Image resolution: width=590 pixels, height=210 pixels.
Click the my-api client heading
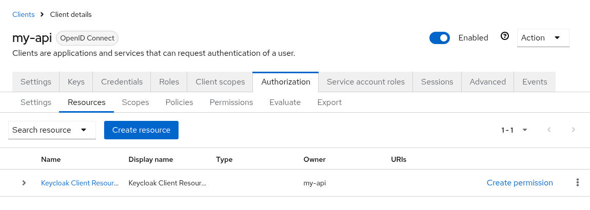pyautogui.click(x=32, y=38)
